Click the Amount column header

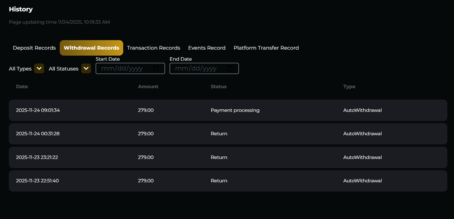pyautogui.click(x=148, y=87)
